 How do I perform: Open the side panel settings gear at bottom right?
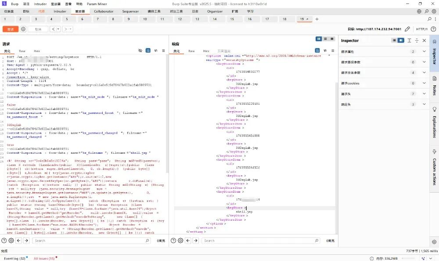coord(434,242)
